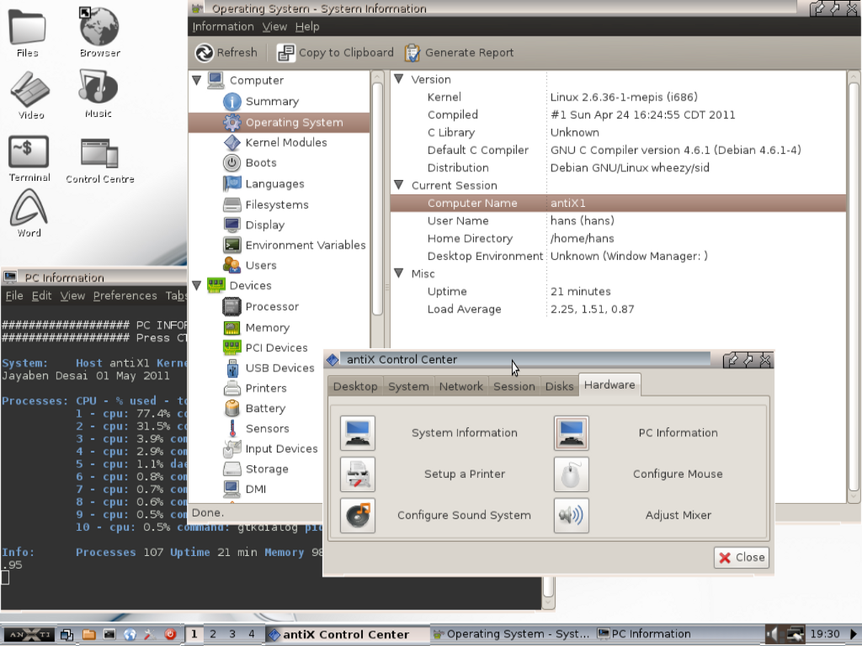
Task: Click the file manager icon in taskbar
Action: click(x=88, y=634)
